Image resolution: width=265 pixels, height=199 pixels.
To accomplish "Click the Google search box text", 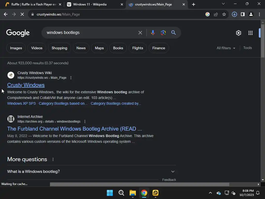I will [63, 32].
